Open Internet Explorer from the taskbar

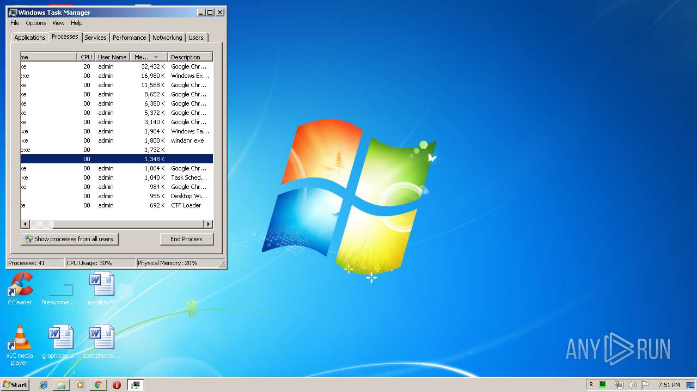tap(44, 385)
